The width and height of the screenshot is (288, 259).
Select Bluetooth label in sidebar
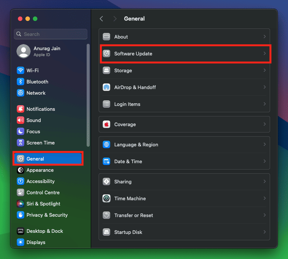[37, 82]
